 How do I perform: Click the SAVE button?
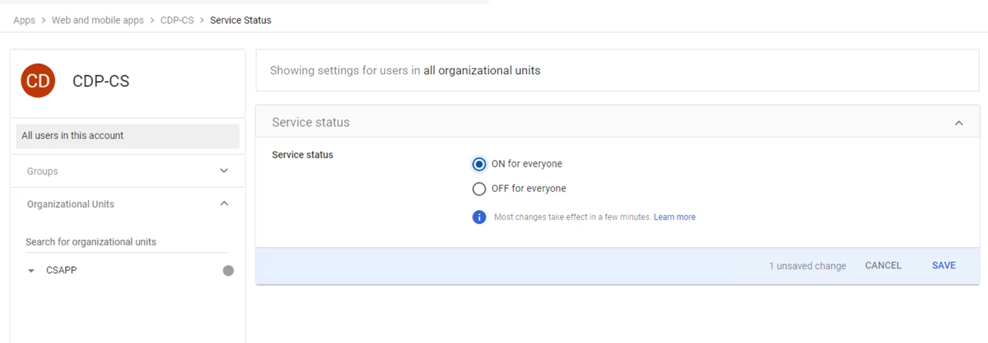coord(944,265)
